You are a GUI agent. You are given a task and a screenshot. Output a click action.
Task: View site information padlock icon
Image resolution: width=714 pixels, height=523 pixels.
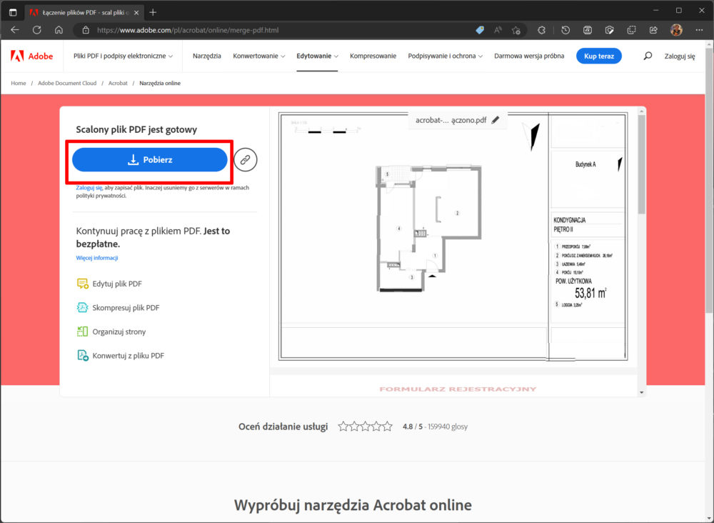point(86,30)
